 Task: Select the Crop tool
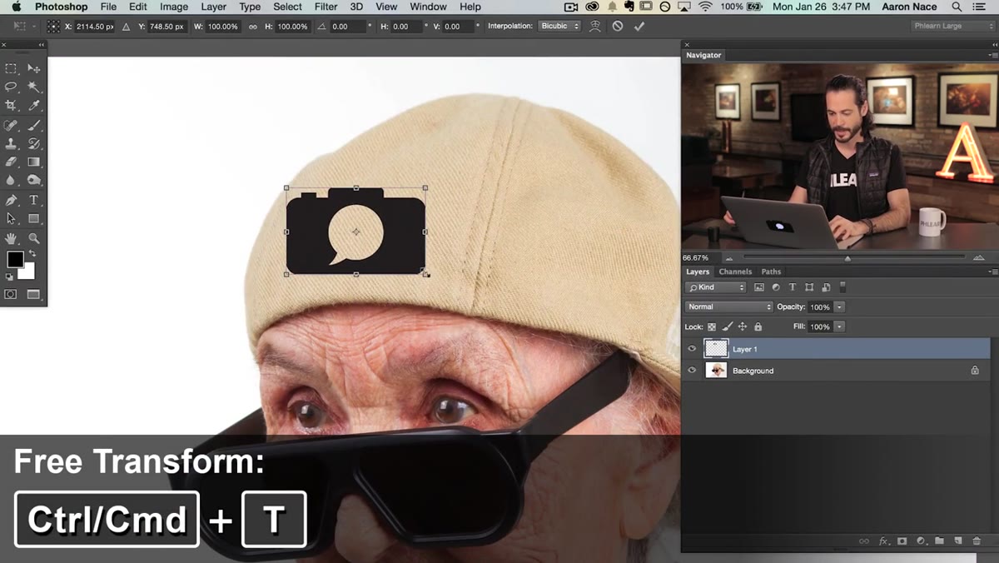coord(11,105)
